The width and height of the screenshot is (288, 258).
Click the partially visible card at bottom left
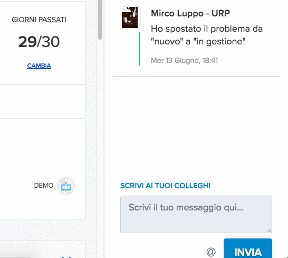pos(42,250)
